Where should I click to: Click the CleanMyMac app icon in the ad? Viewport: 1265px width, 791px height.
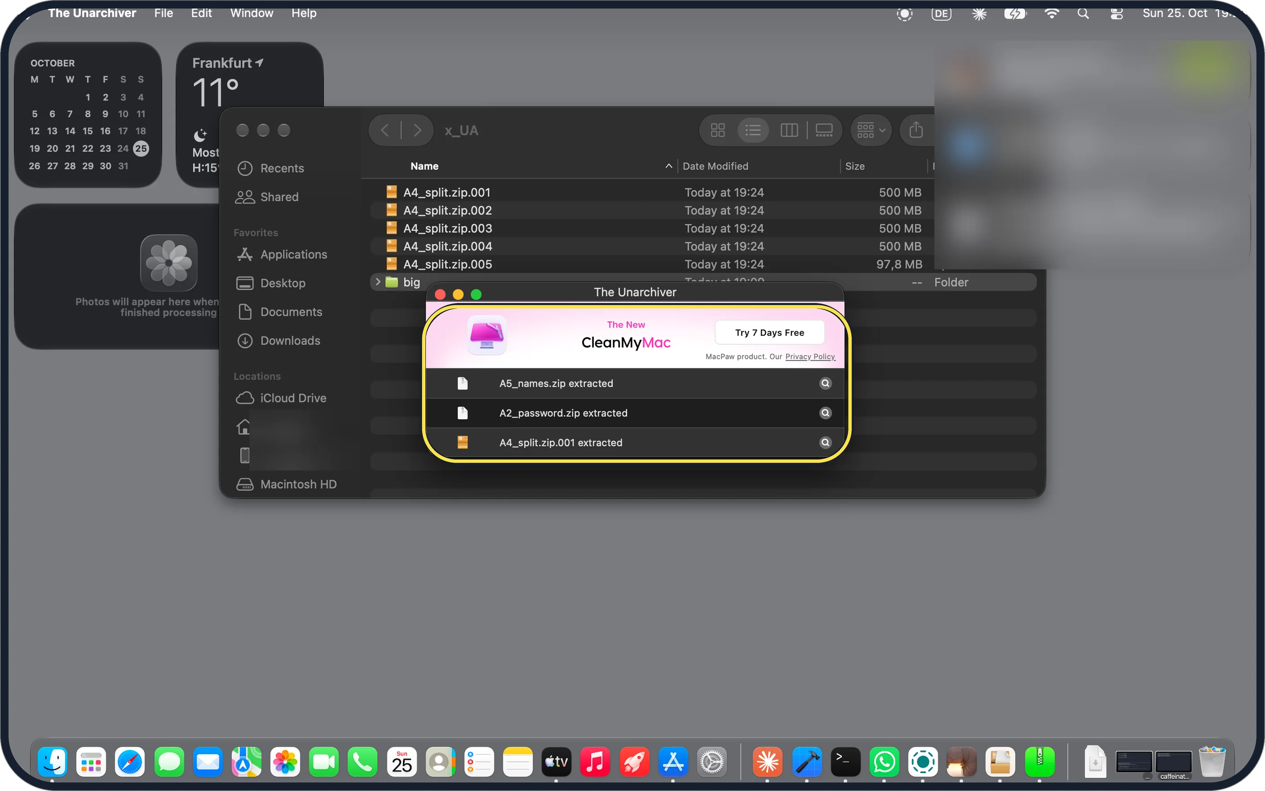coord(486,335)
